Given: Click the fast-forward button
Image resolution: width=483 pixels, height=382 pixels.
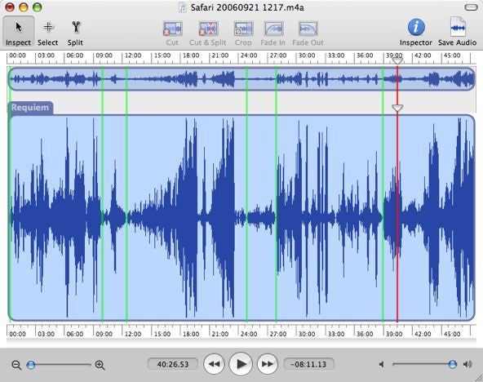Looking at the screenshot, I should [268, 364].
